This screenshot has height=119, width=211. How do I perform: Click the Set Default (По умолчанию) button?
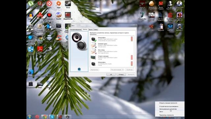(x=116, y=70)
